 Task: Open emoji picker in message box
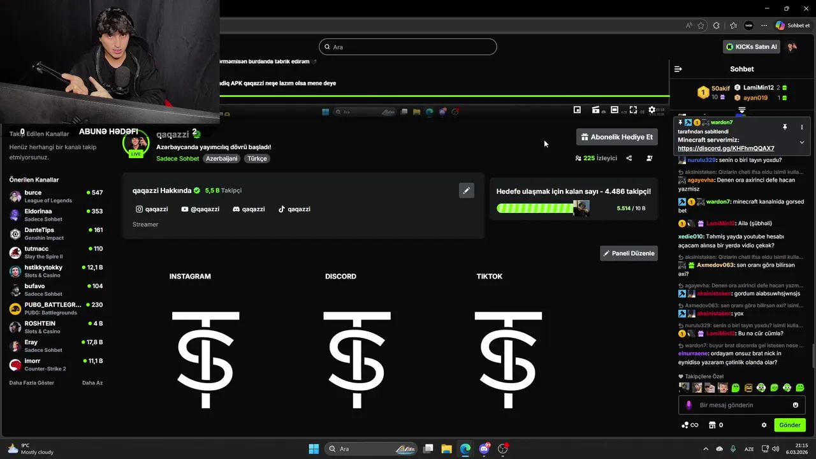coord(796,405)
